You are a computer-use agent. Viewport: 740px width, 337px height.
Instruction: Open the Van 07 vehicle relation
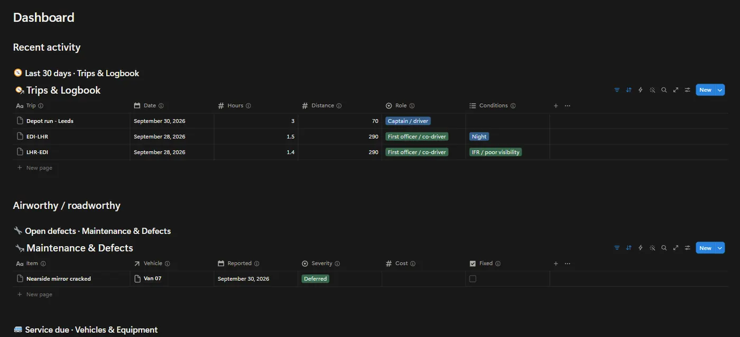click(x=153, y=278)
